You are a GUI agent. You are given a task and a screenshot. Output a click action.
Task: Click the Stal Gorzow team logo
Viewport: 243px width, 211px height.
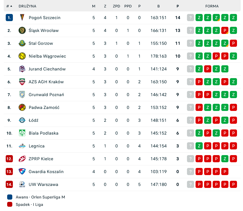(22, 43)
